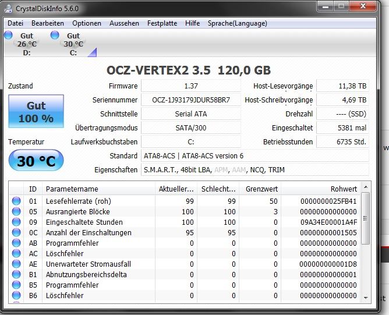Screen dimensions: 389x315
Task: Click the scroll down arrow of SMART list
Action: tap(366, 298)
